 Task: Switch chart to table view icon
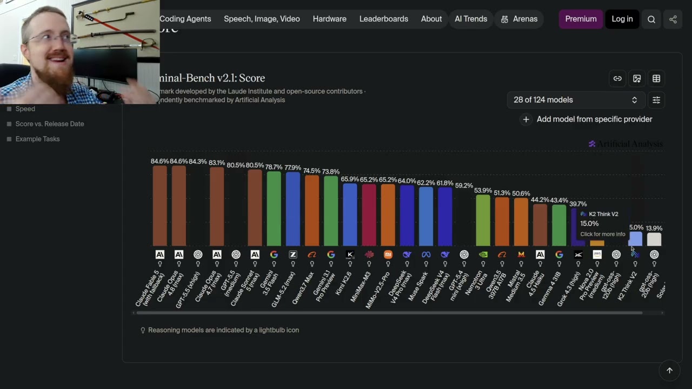(x=656, y=78)
